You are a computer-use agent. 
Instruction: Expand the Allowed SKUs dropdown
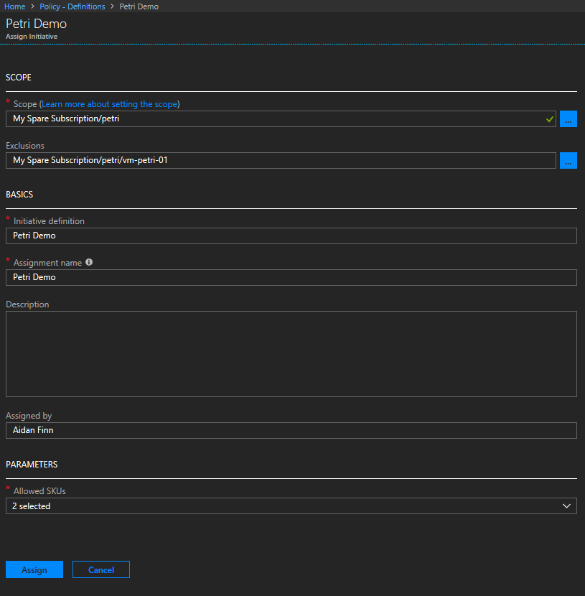point(291,506)
